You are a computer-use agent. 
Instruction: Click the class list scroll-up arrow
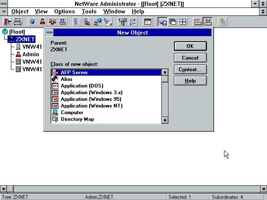pyautogui.click(x=165, y=72)
